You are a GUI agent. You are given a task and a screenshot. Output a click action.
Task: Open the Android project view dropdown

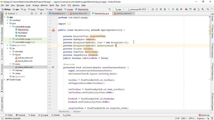coord(11,13)
